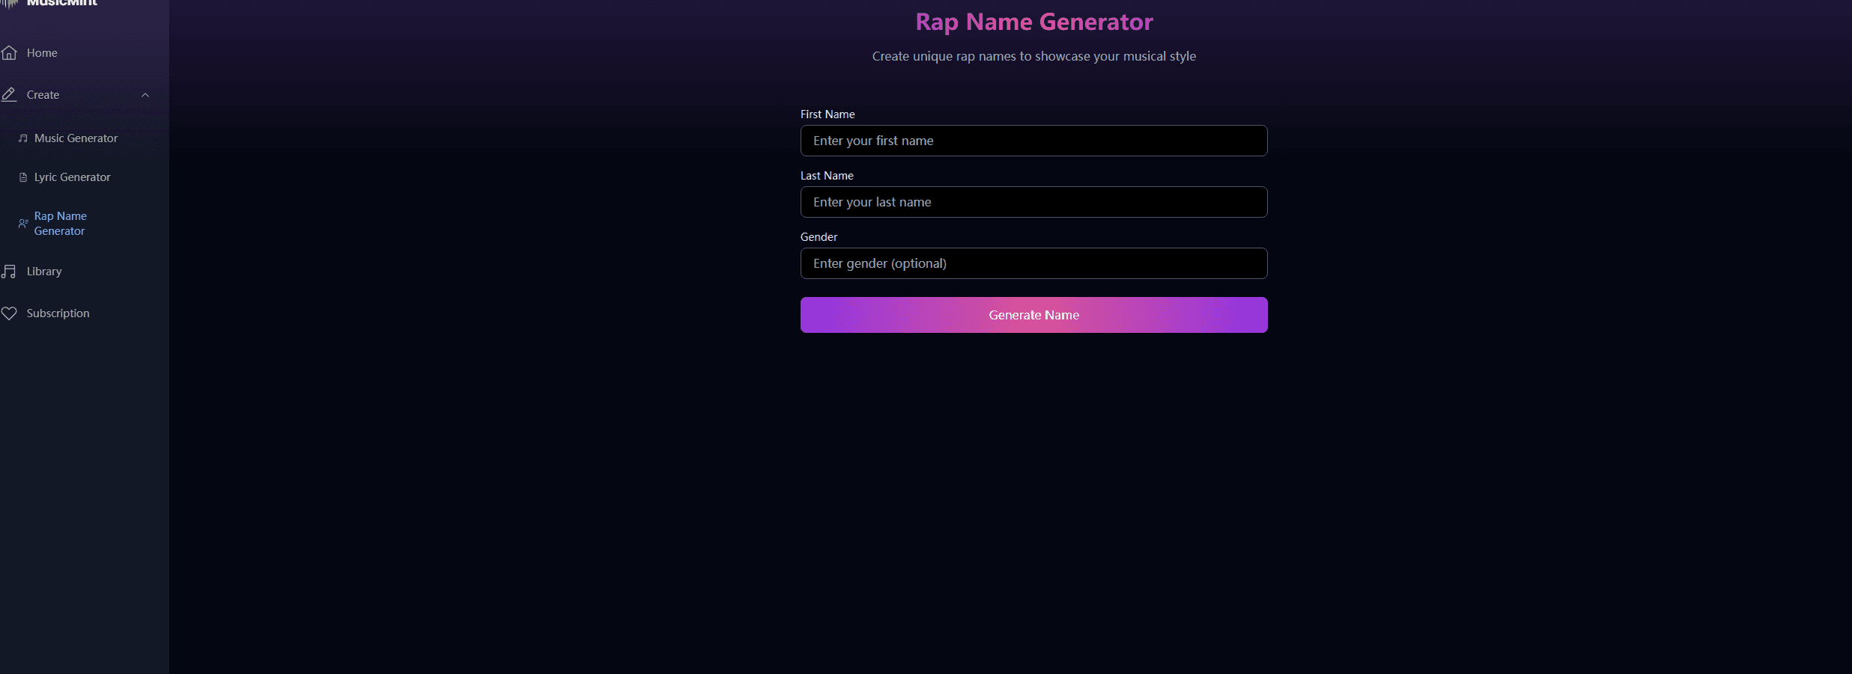Click the MusicMint waveform logo icon
Viewport: 1852px width, 674px height.
[x=10, y=3]
